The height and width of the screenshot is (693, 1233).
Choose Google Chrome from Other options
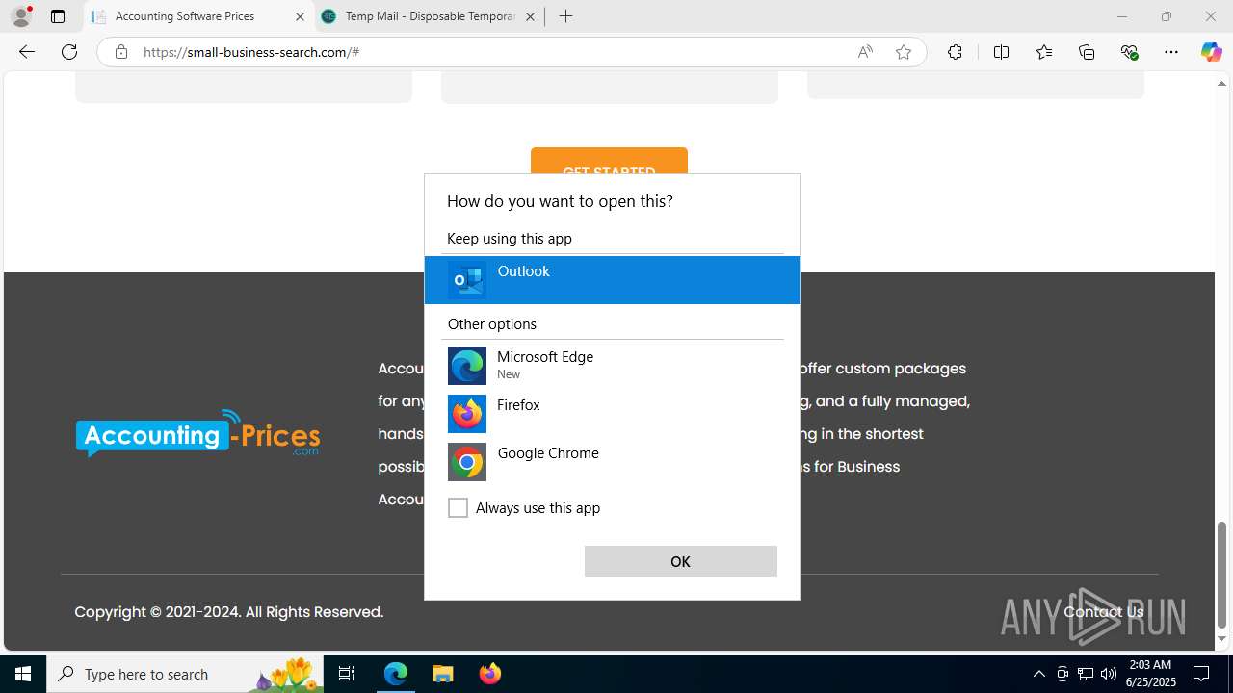[613, 462]
